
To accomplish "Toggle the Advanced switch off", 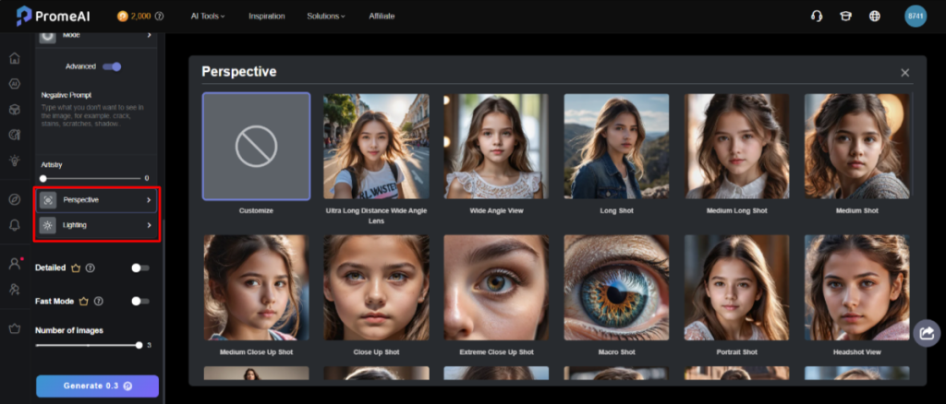I will 112,66.
